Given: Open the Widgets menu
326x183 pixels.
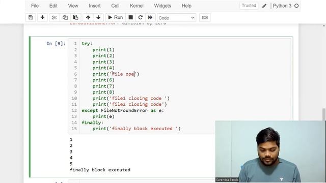Looking at the screenshot, I should [x=162, y=6].
